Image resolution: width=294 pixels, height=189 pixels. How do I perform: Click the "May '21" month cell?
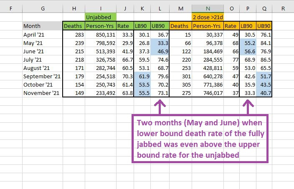point(43,43)
